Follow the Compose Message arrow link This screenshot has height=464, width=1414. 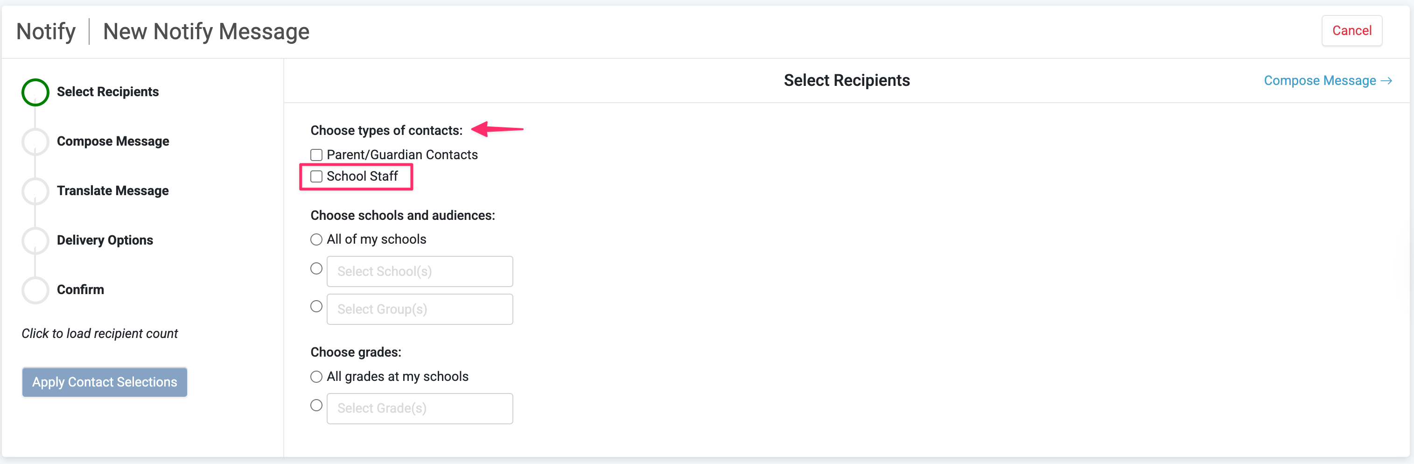coord(1327,81)
